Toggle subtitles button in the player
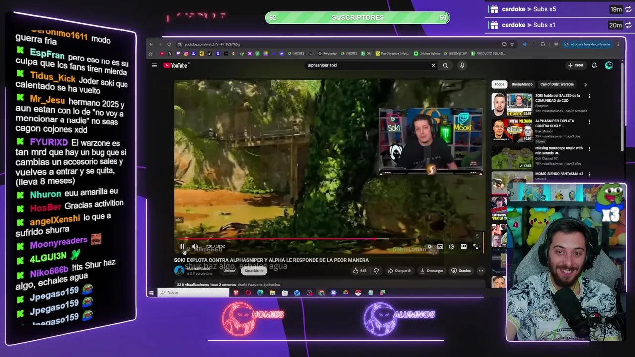This screenshot has height=357, width=635. coord(440,246)
